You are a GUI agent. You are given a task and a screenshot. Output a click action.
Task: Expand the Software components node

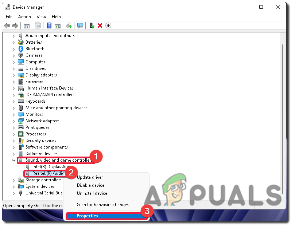pos(13,147)
